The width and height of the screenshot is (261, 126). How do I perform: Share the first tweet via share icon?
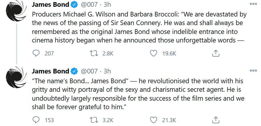click(x=216, y=53)
